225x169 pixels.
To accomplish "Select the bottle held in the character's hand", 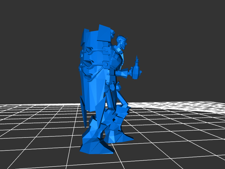I will point(136,72).
